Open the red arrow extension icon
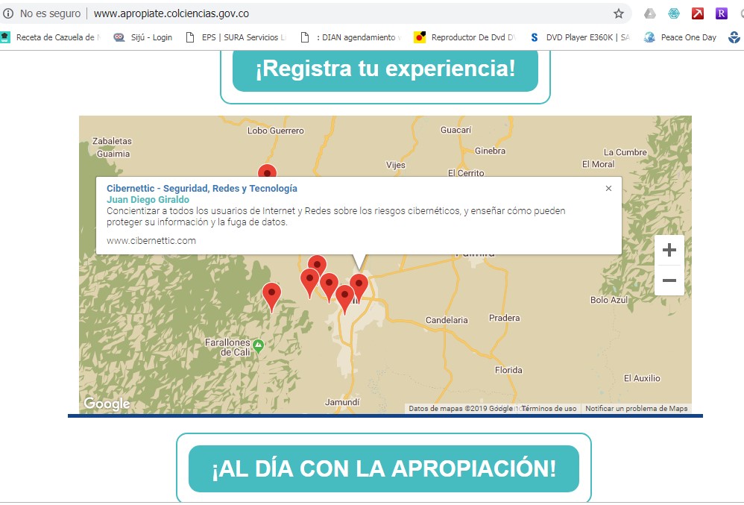This screenshot has height=505, width=744. point(698,13)
